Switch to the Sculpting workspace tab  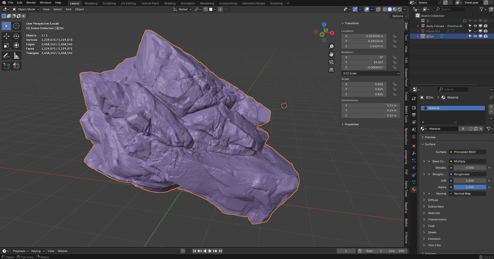coord(109,3)
